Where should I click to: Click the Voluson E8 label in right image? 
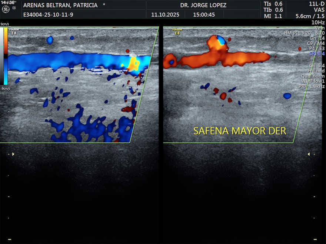click(177, 31)
